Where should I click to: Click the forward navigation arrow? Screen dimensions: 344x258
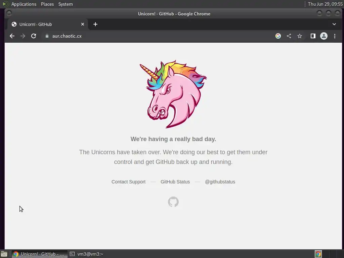click(x=23, y=36)
